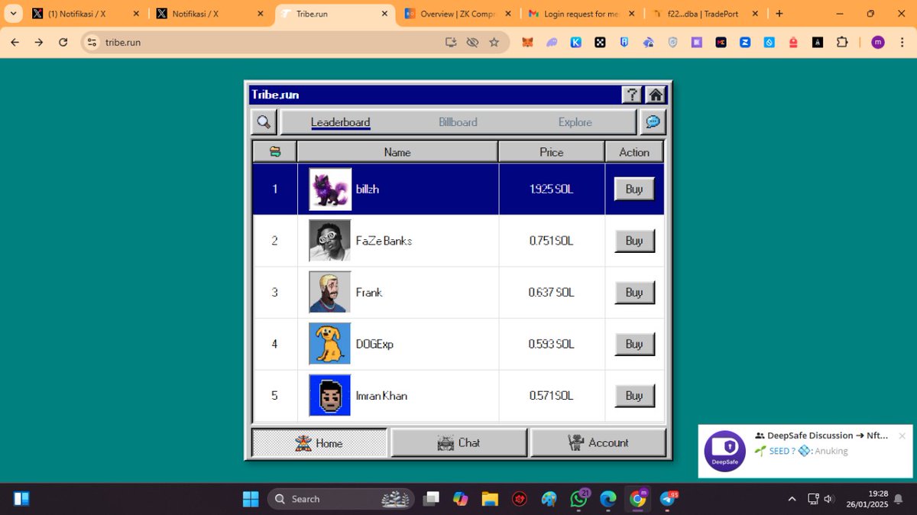Switch to Gmail 'Login request' browser tab
The height and width of the screenshot is (515, 917).
coord(581,14)
